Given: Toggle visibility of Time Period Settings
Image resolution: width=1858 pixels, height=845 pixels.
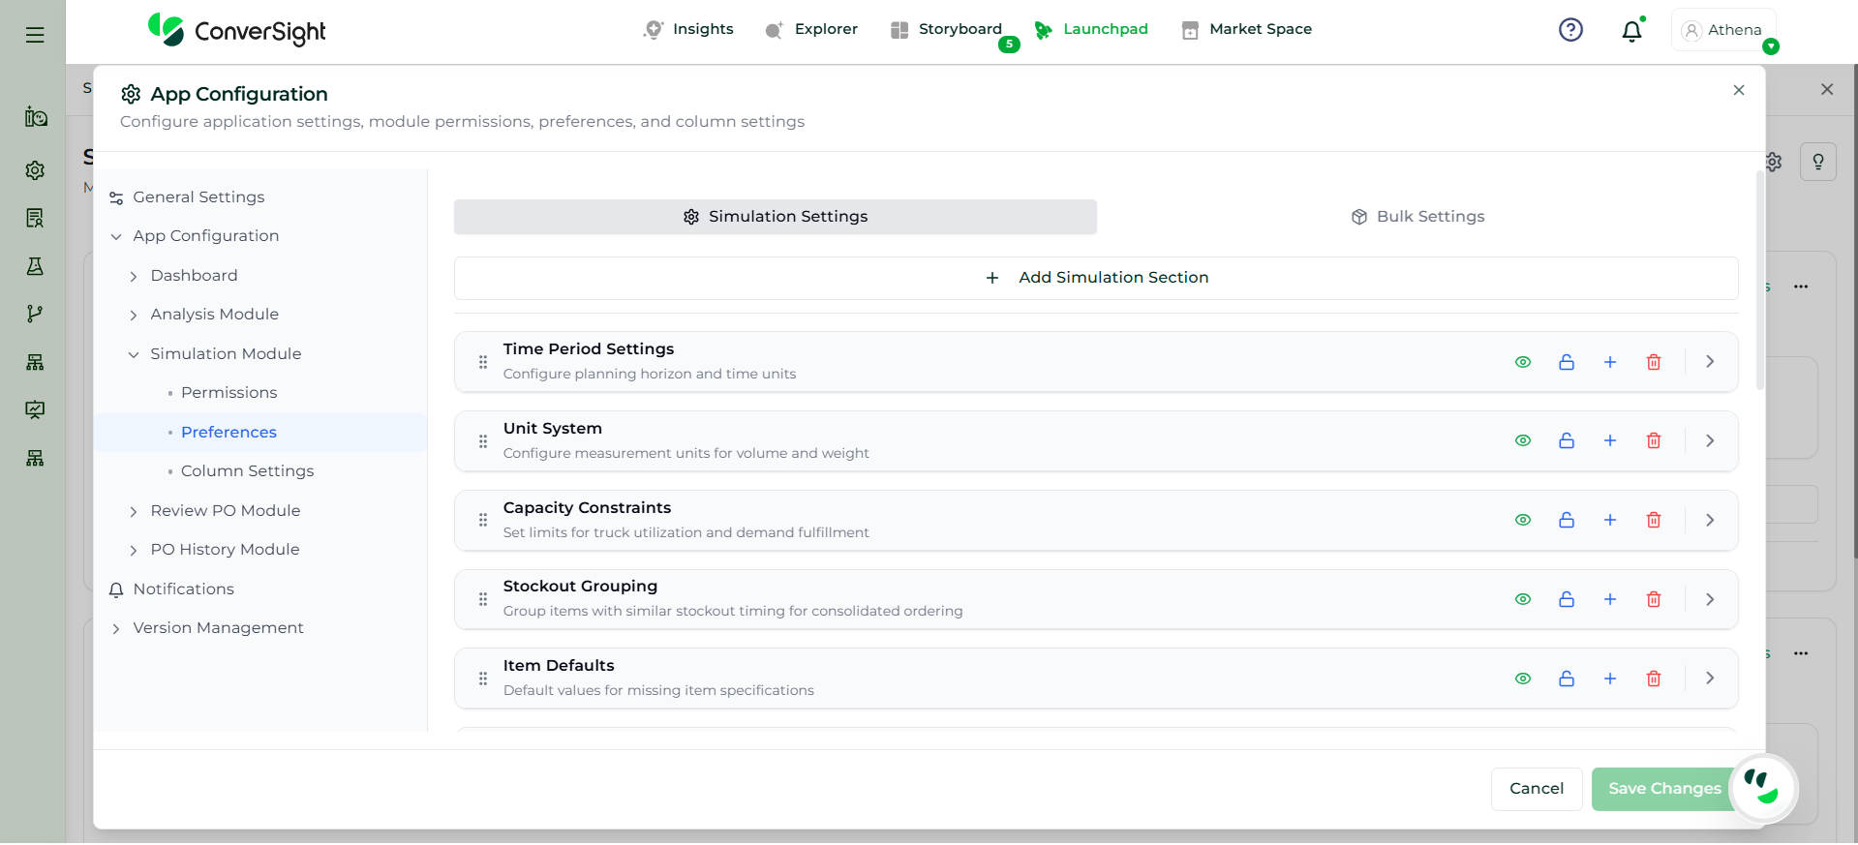Looking at the screenshot, I should [x=1523, y=362].
